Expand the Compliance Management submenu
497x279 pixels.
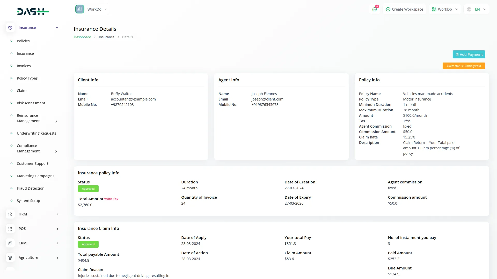pos(56,151)
